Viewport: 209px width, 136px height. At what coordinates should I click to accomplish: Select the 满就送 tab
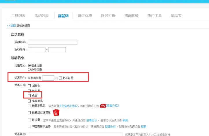pos(63,16)
